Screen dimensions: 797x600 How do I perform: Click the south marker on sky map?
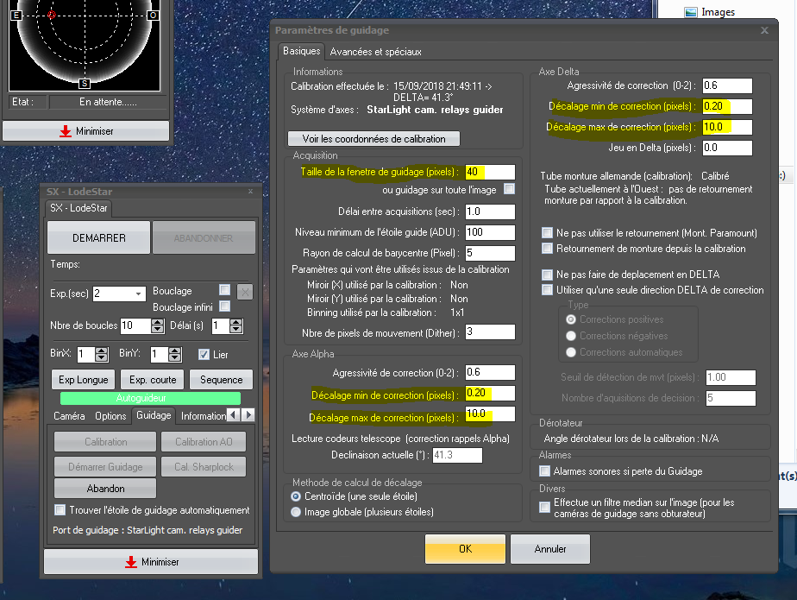[85, 84]
